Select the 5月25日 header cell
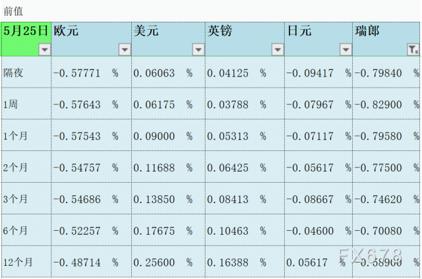 (26, 39)
